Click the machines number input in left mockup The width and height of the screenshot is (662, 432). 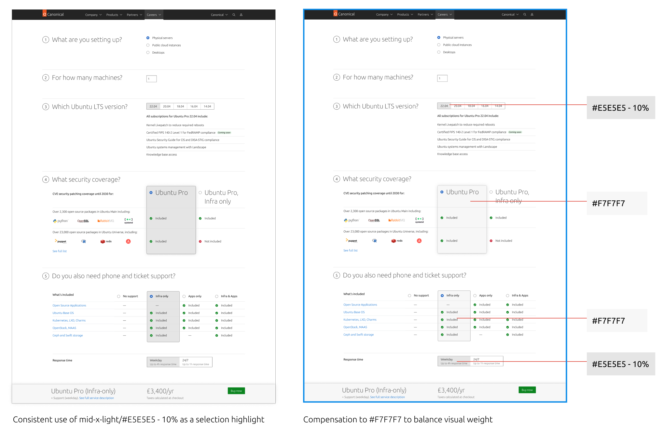point(151,79)
